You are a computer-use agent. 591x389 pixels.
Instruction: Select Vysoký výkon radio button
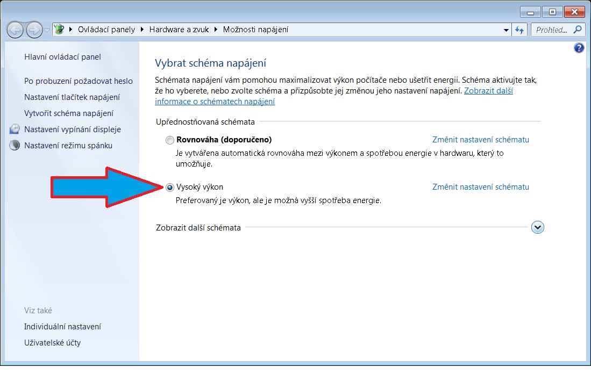point(170,187)
